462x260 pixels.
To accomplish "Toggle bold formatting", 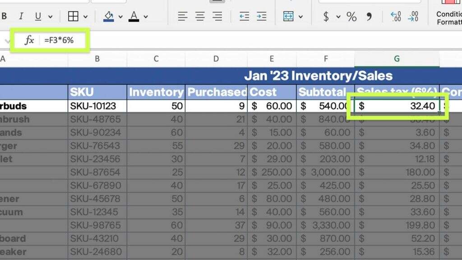I will 5,17.
